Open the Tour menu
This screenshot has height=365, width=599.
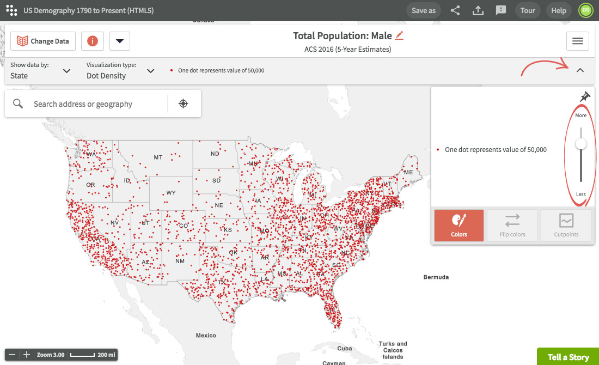[x=527, y=10]
